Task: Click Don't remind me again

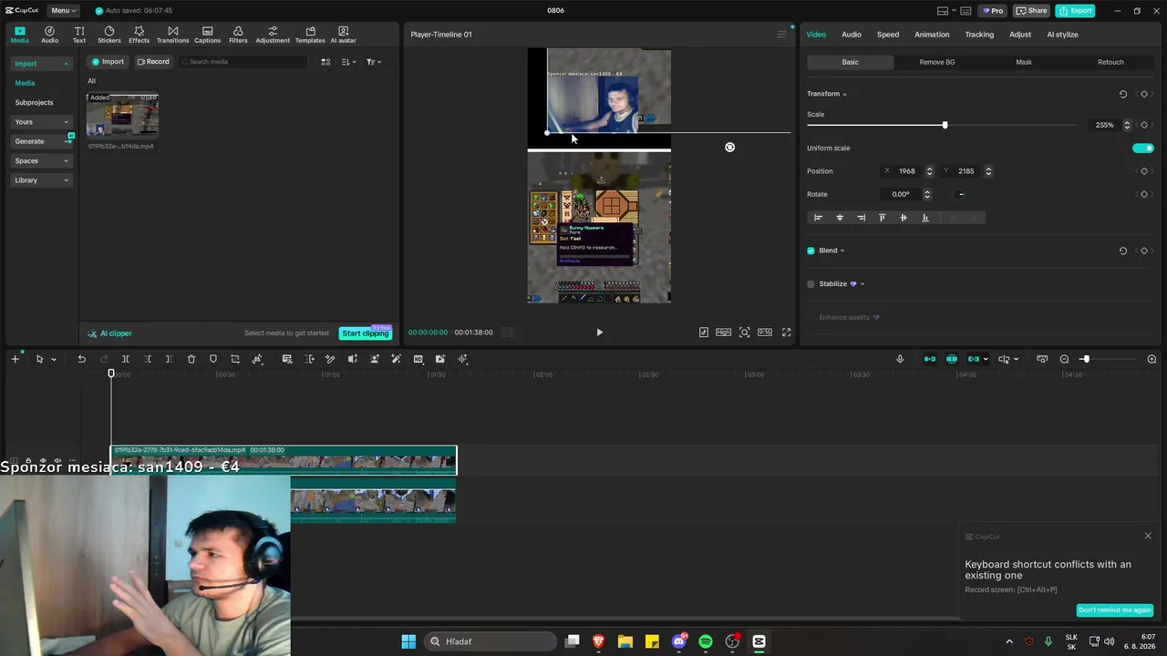Action: 1115,610
